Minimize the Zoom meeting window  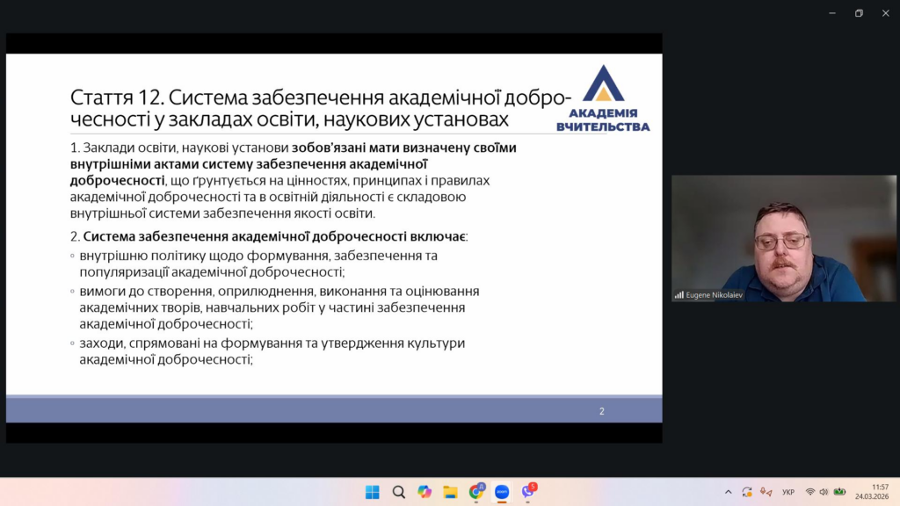click(x=831, y=13)
